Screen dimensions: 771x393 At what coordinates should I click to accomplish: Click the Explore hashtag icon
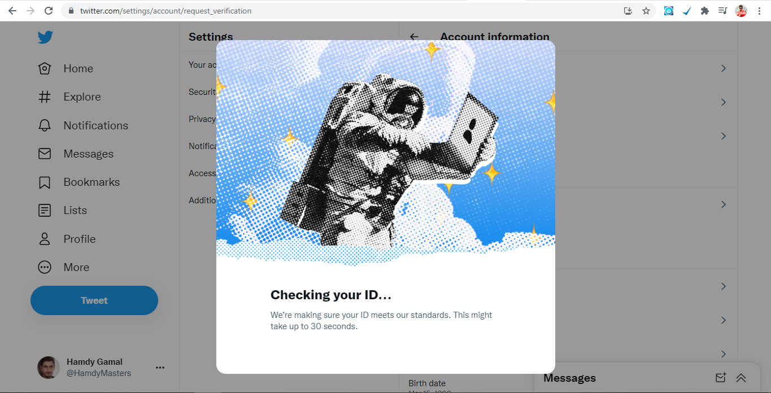(45, 97)
